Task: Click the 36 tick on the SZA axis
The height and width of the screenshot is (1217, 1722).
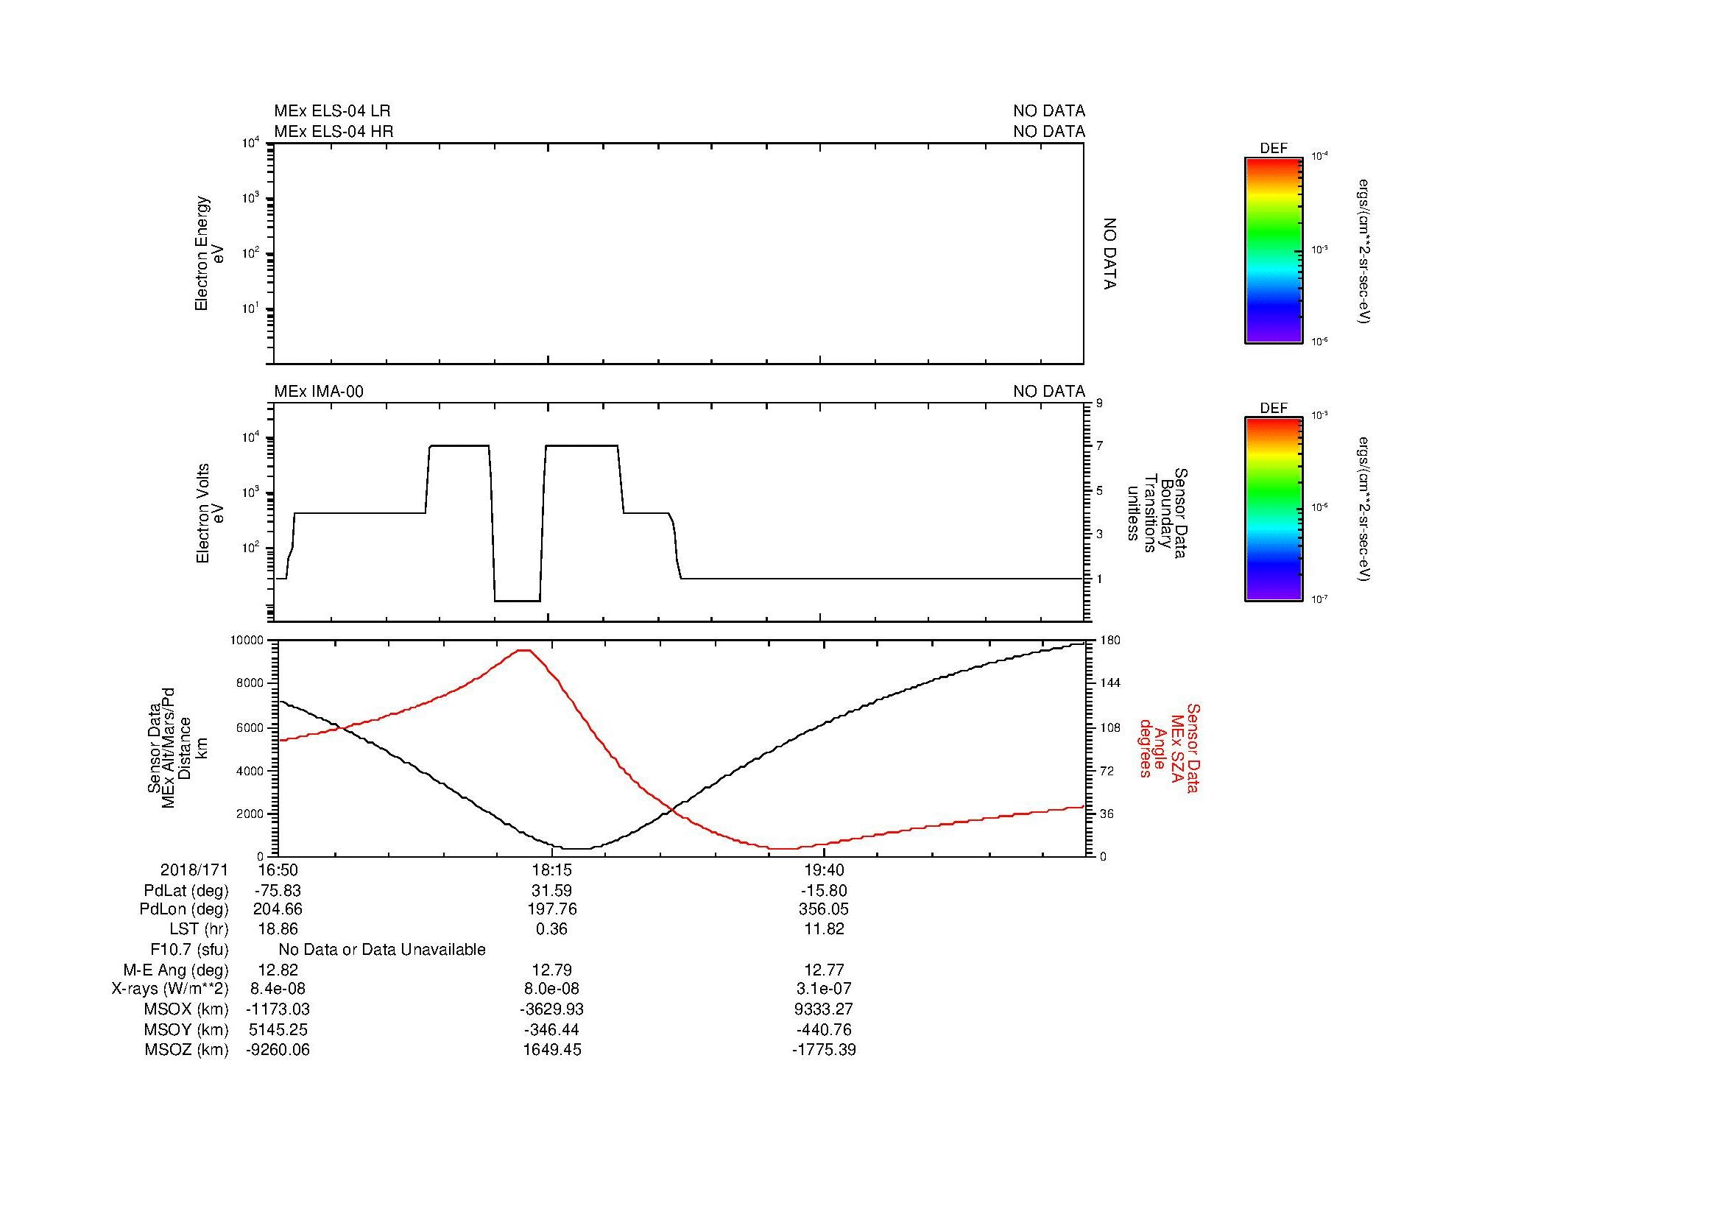Action: [1107, 814]
